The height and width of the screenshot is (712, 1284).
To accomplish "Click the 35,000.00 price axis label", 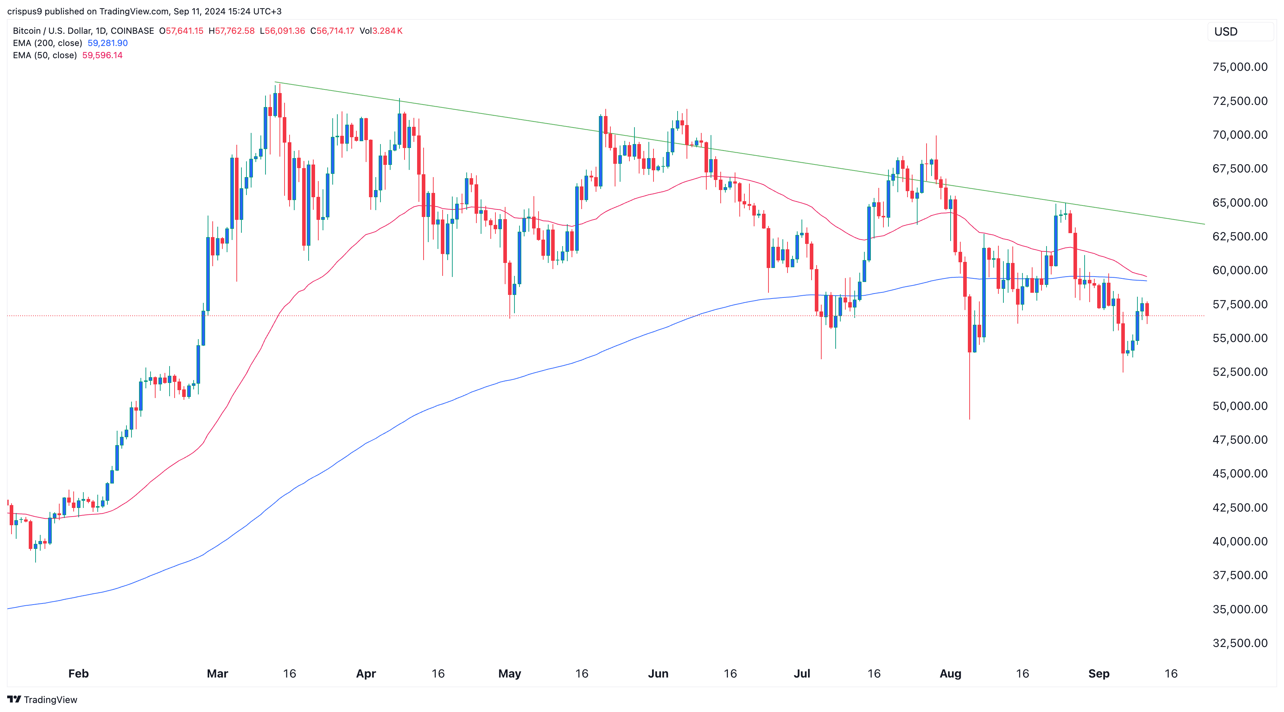I will point(1240,609).
